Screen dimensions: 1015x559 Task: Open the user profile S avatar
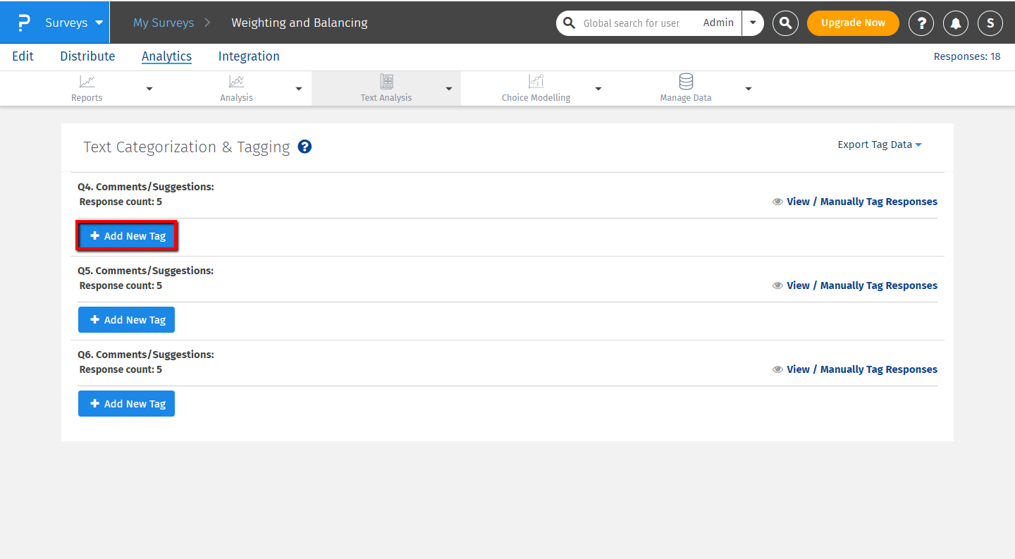pyautogui.click(x=990, y=23)
